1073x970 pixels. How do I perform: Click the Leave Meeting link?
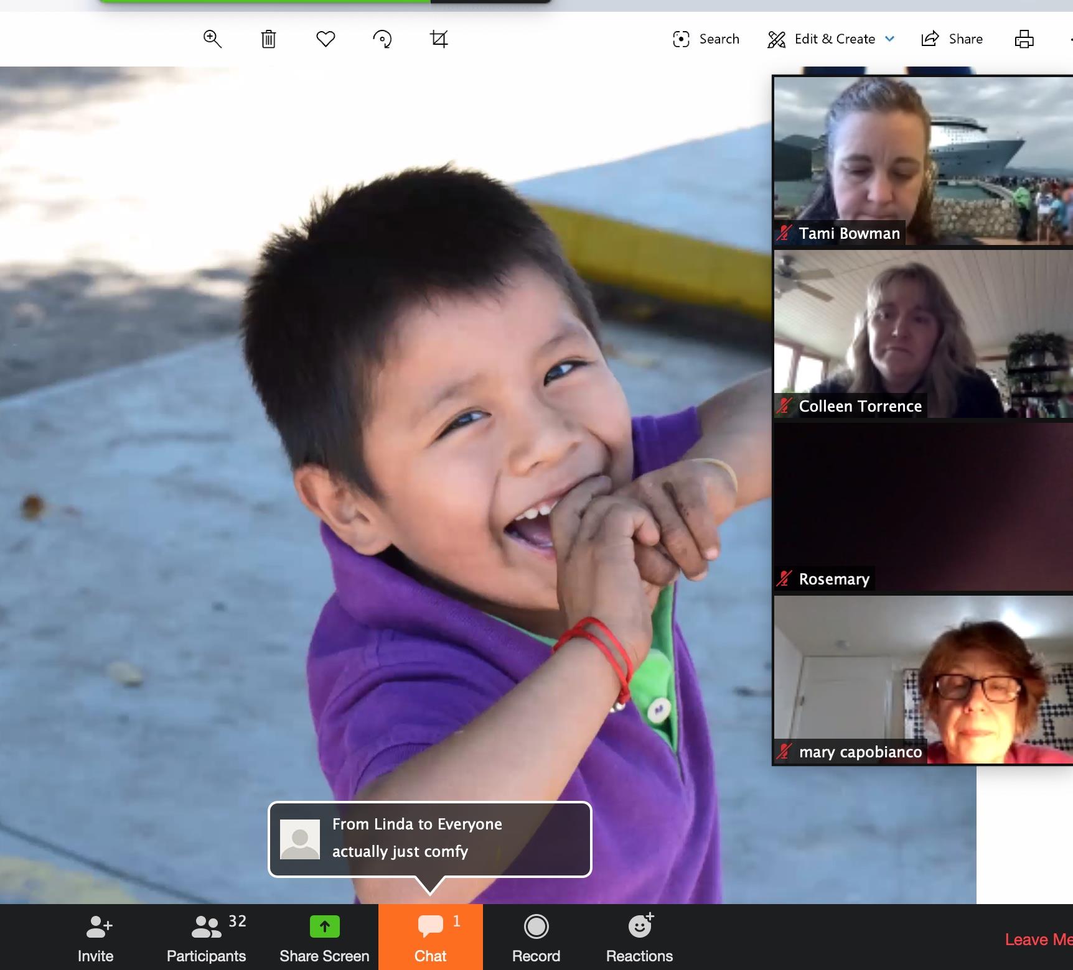[1038, 940]
